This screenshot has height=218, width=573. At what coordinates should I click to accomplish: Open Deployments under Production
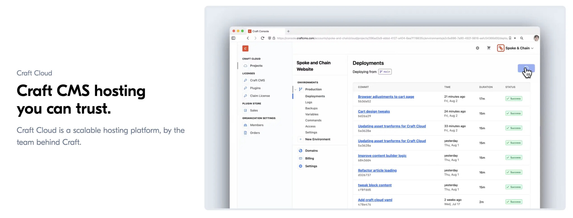point(315,96)
